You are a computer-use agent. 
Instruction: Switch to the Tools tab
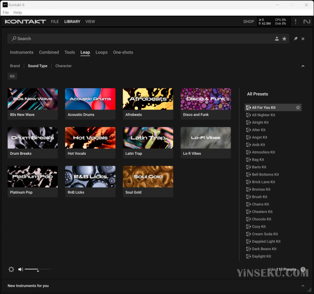click(x=69, y=52)
